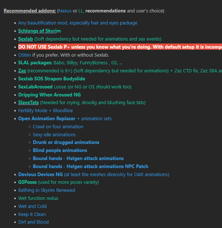Open the SexLabAroused link

(35, 87)
